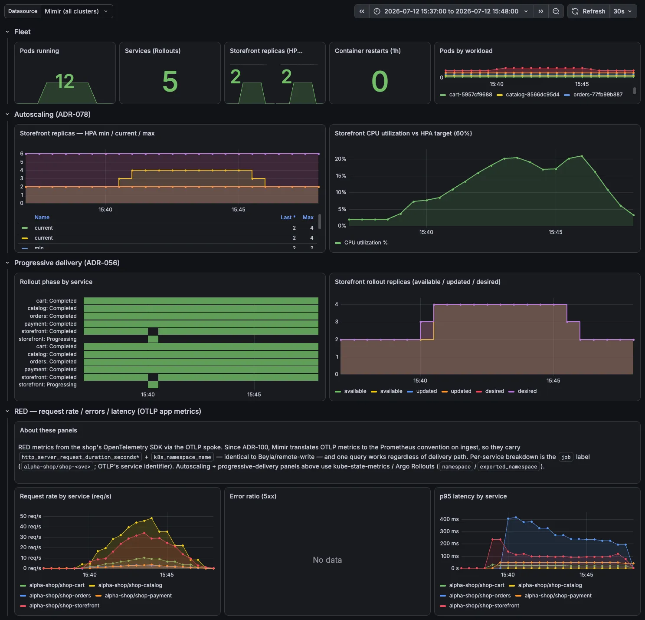Click blue swatch of shop-orders request rate
This screenshot has width=645, height=620.
(x=23, y=596)
